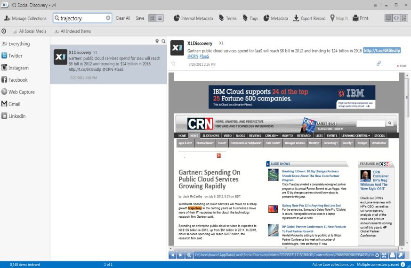The image size is (411, 268).
Task: Click the info icon in status bar
Action: pyautogui.click(x=403, y=264)
